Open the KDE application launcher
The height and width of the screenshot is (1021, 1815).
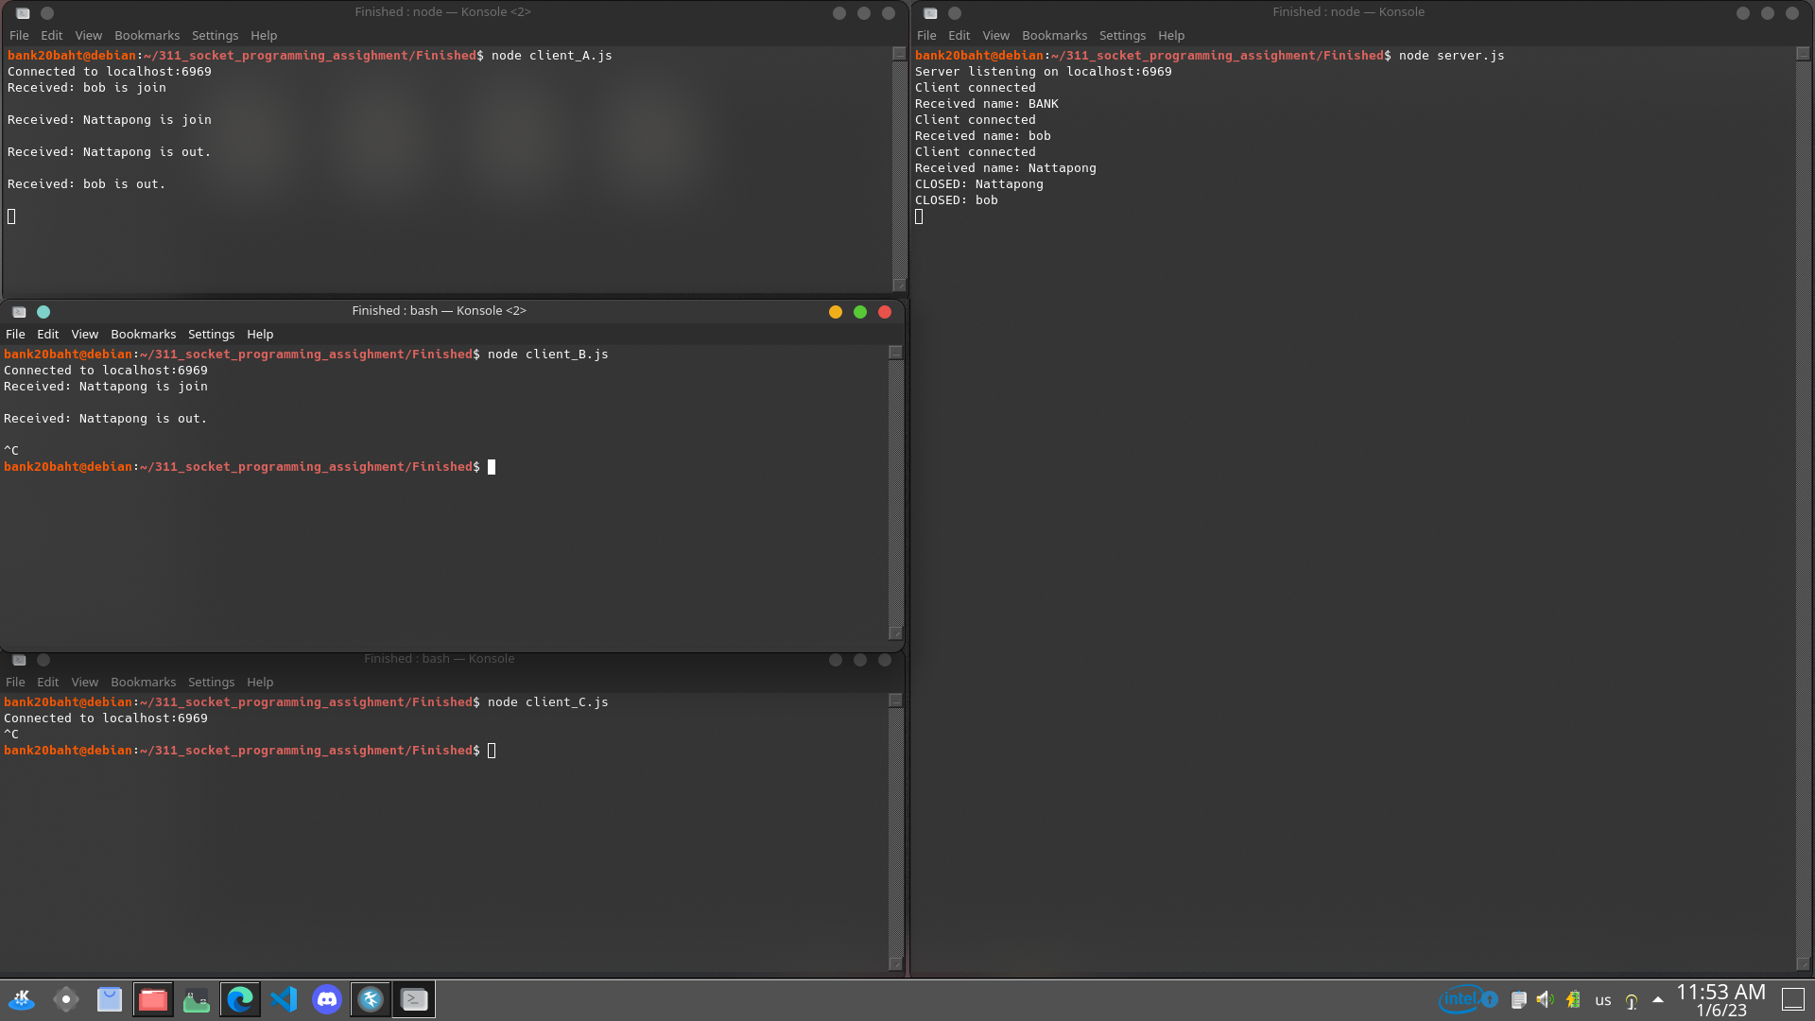tap(21, 999)
